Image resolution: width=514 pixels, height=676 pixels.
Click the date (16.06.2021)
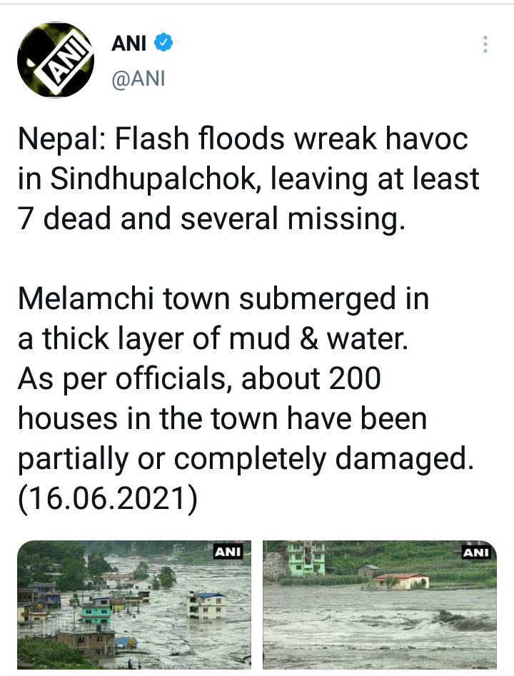click(108, 499)
